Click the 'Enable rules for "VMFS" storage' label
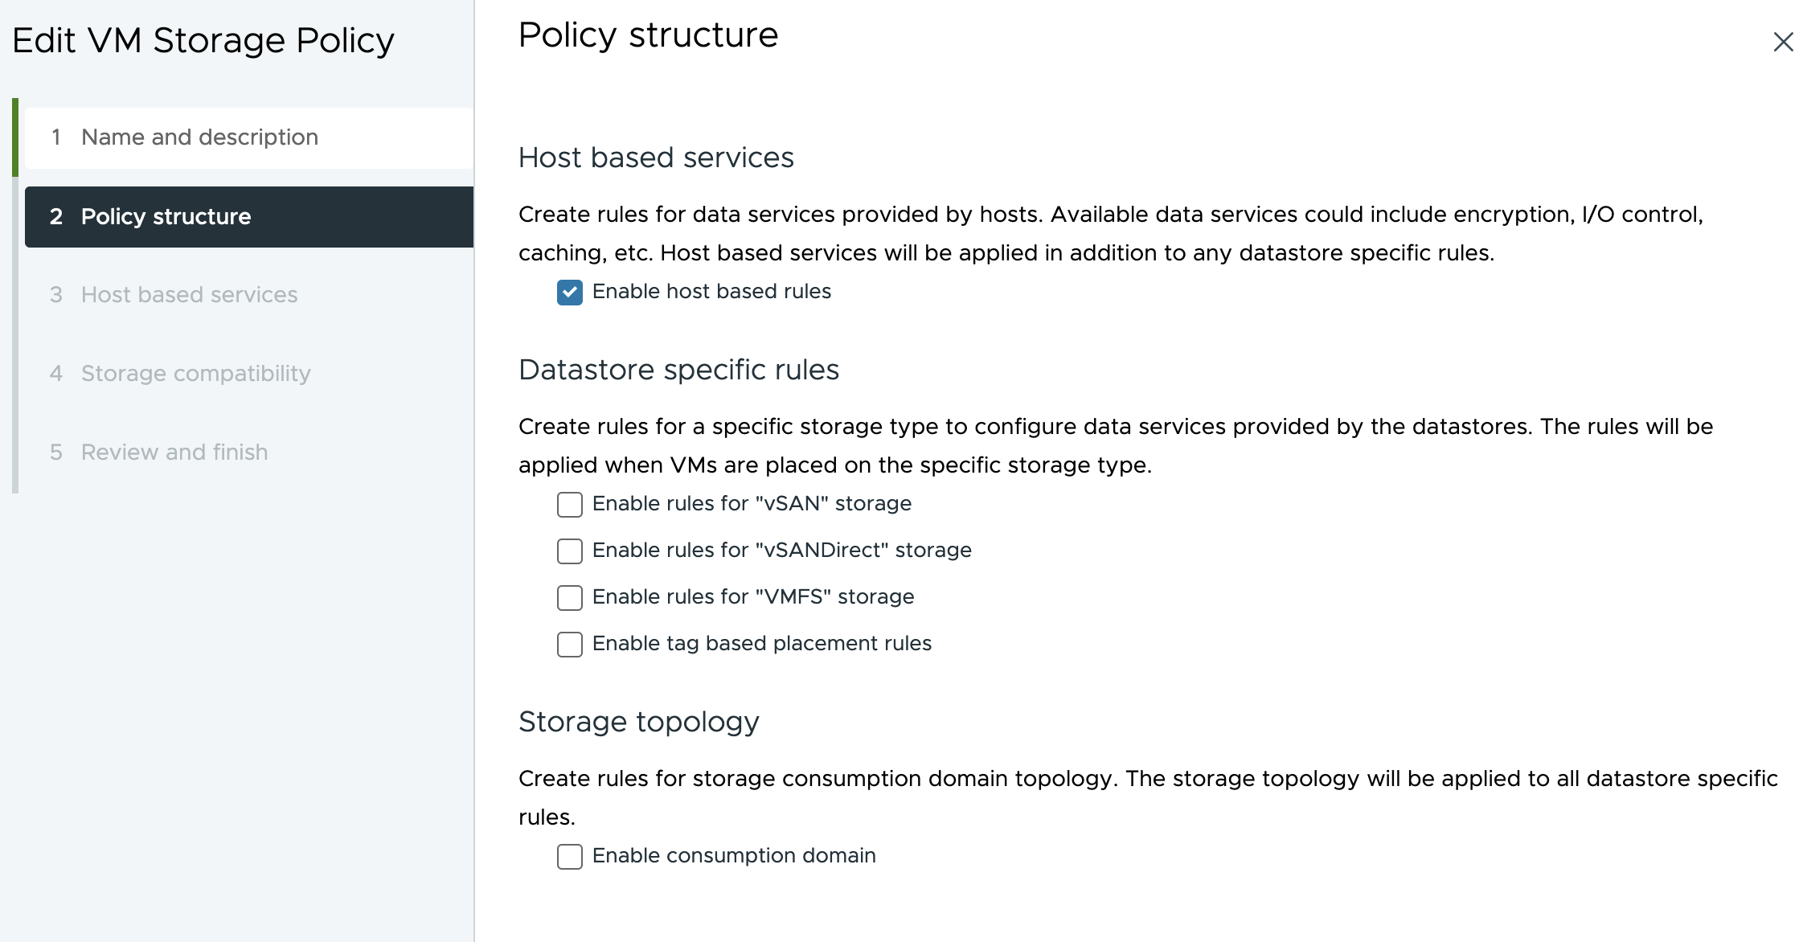 tap(753, 597)
